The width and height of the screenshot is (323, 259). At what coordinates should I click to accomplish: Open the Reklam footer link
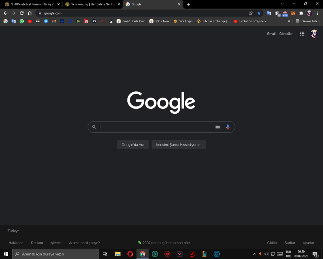[x=37, y=243]
